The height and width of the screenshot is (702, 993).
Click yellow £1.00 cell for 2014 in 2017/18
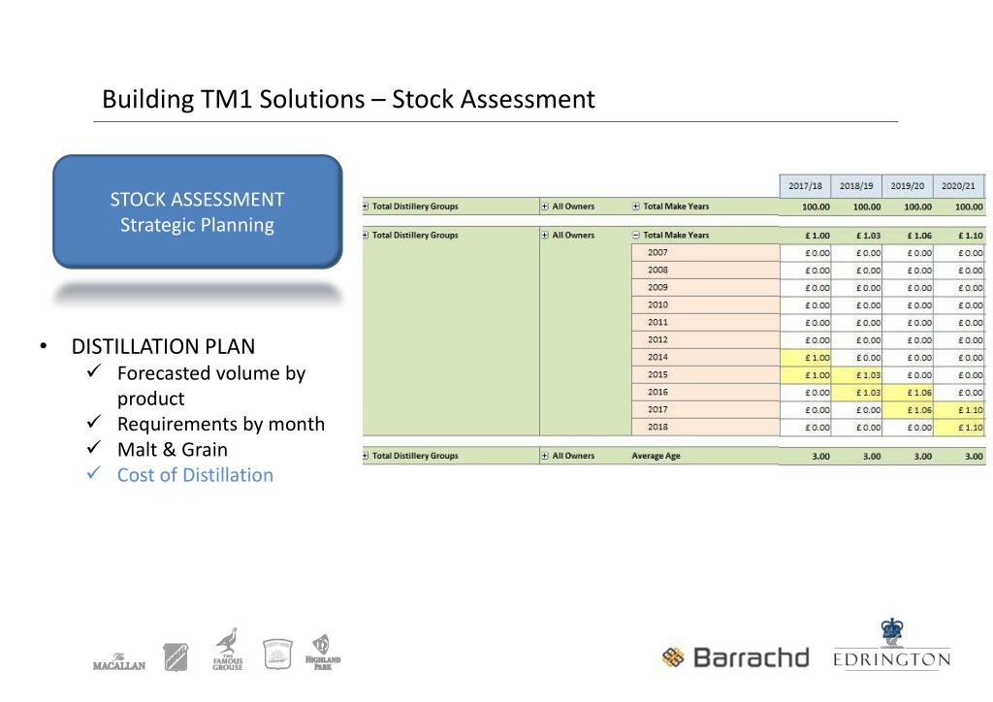pyautogui.click(x=806, y=358)
